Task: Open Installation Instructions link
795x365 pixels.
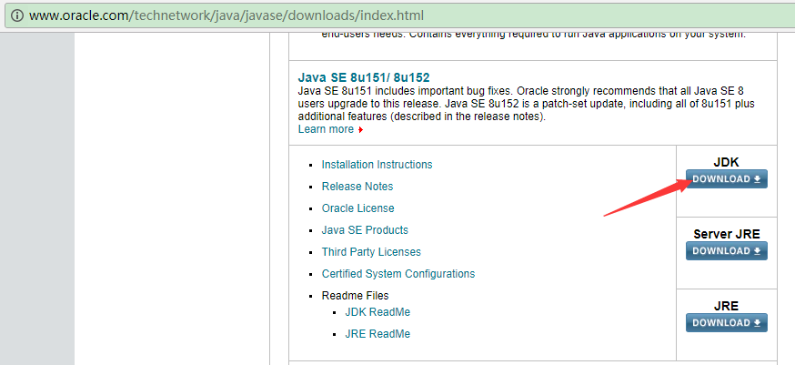Action: pyautogui.click(x=377, y=165)
